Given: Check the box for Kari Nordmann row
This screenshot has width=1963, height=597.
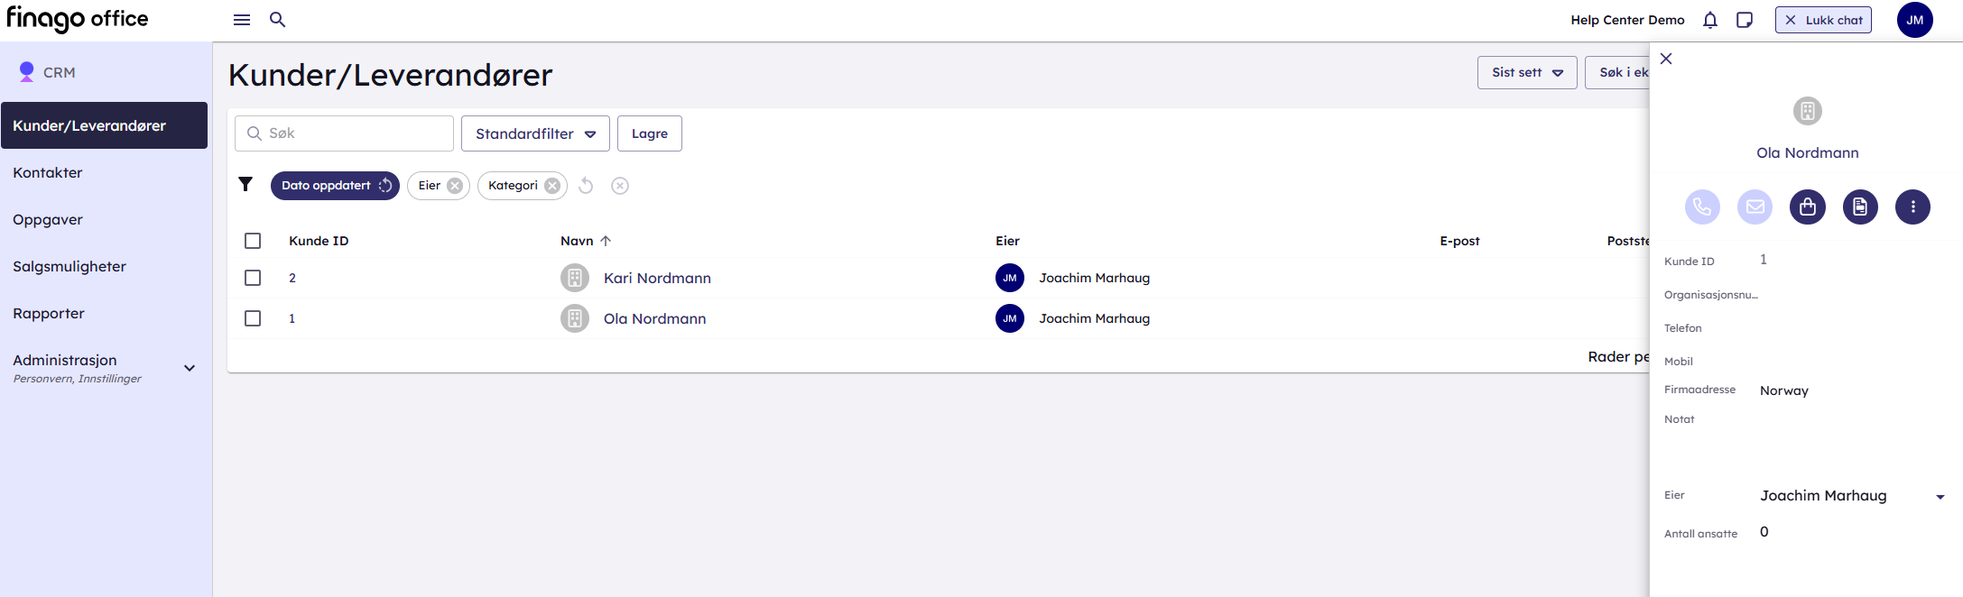Looking at the screenshot, I should tap(253, 278).
